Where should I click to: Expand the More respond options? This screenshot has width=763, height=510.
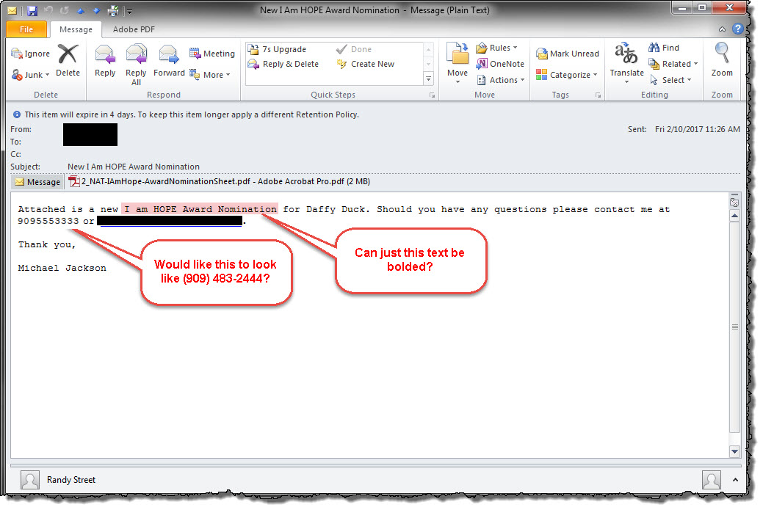210,75
